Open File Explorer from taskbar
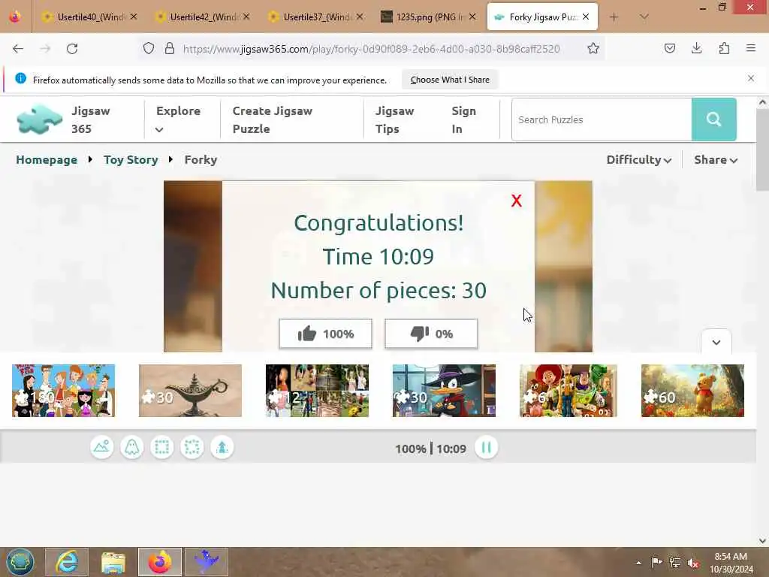 tap(113, 562)
